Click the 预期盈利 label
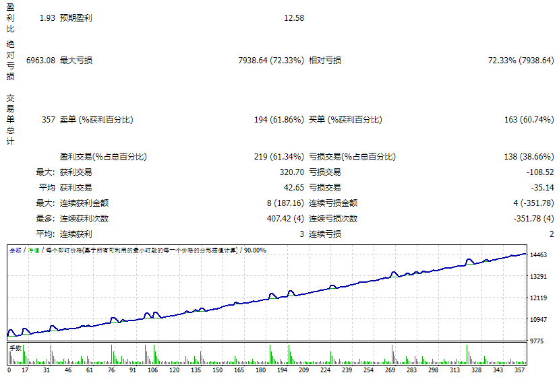Screen dimensions: 559x377 tap(76, 18)
